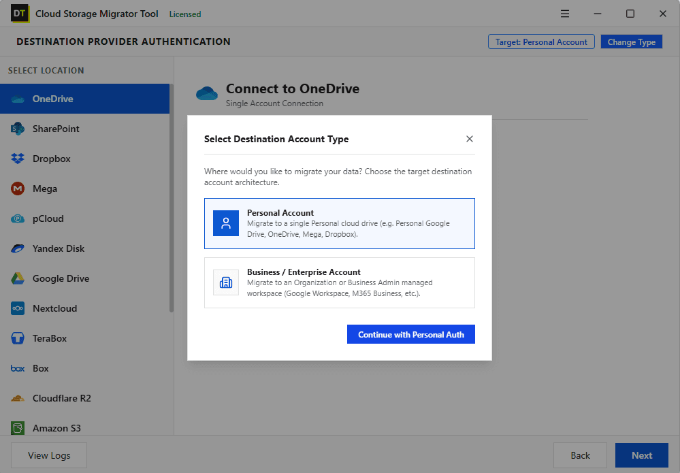Click the OneDrive cloud icon in sidebar
This screenshot has height=473, width=680.
[x=18, y=99]
